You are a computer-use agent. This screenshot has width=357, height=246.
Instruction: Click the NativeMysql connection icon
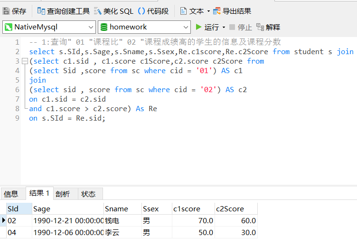9,27
